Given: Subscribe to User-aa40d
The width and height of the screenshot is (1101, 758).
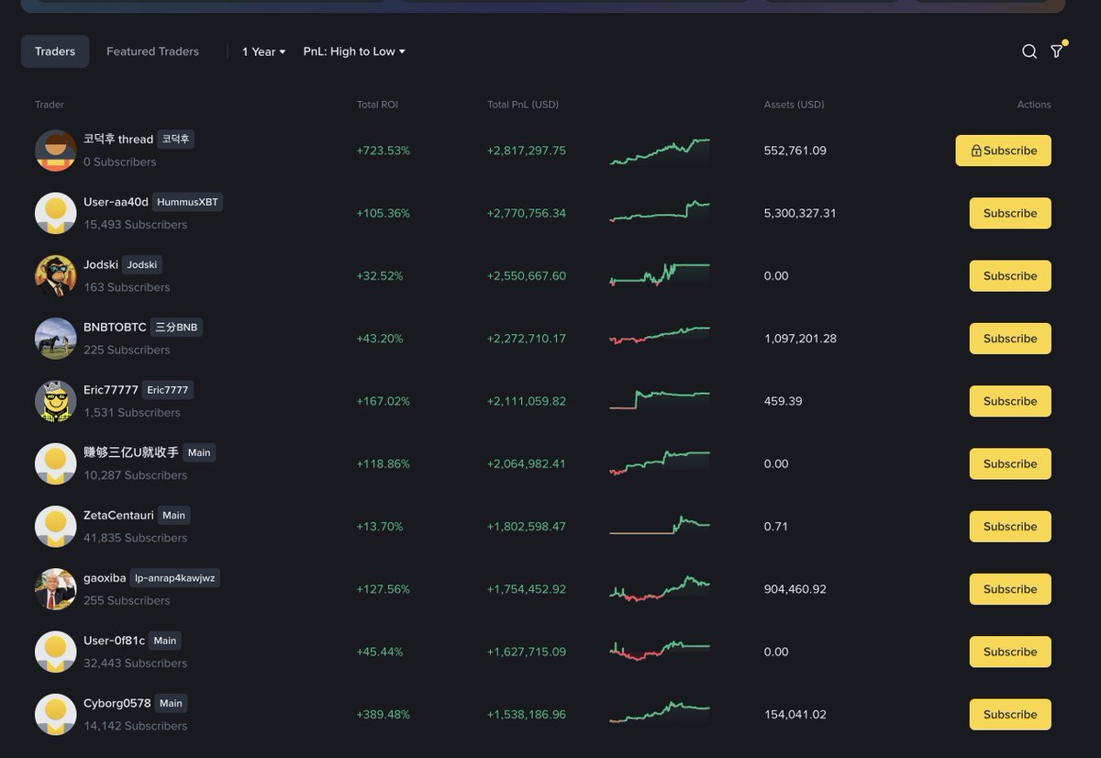Looking at the screenshot, I should pos(1010,213).
